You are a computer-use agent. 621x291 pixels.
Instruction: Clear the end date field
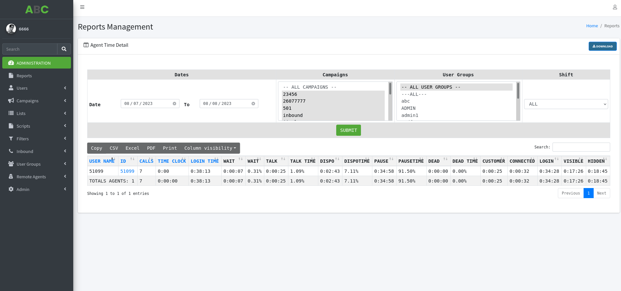pyautogui.click(x=253, y=104)
